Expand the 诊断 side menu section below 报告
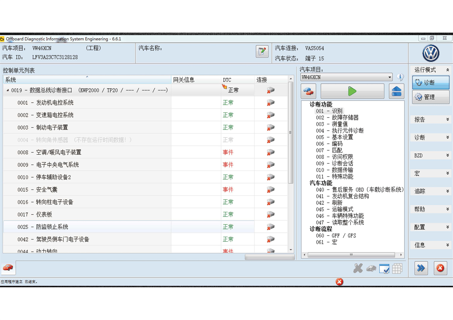Screen dimensions: 453x320 tap(431, 137)
